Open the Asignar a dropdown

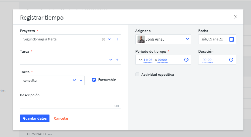(x=187, y=39)
